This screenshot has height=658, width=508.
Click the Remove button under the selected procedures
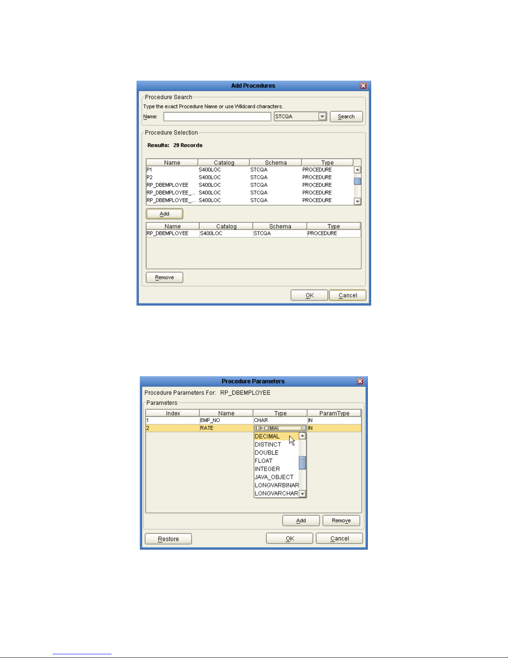click(x=165, y=277)
